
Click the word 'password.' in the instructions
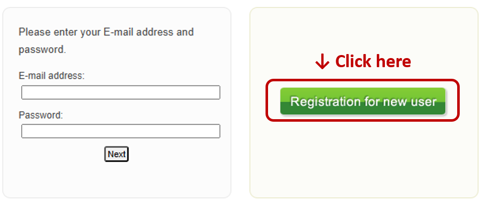click(42, 50)
